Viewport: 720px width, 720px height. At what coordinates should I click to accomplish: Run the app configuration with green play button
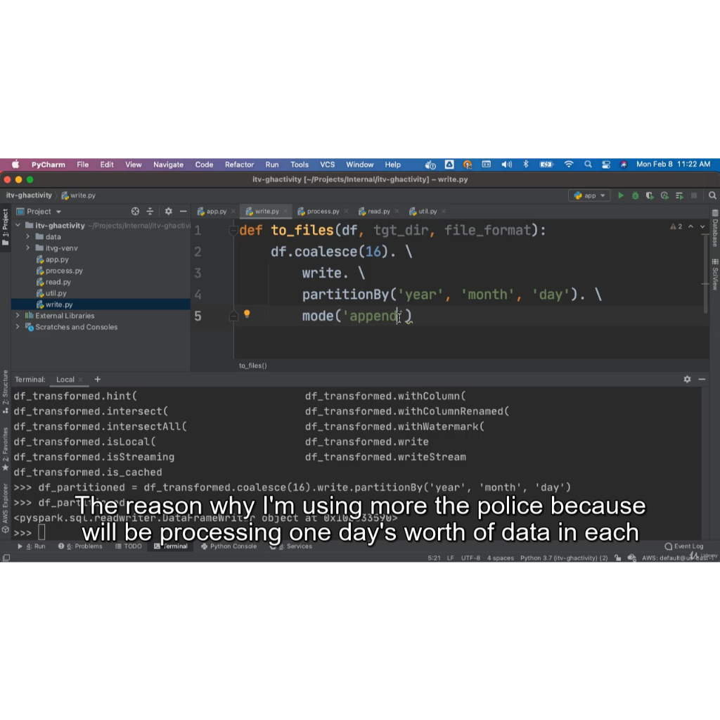(x=620, y=195)
